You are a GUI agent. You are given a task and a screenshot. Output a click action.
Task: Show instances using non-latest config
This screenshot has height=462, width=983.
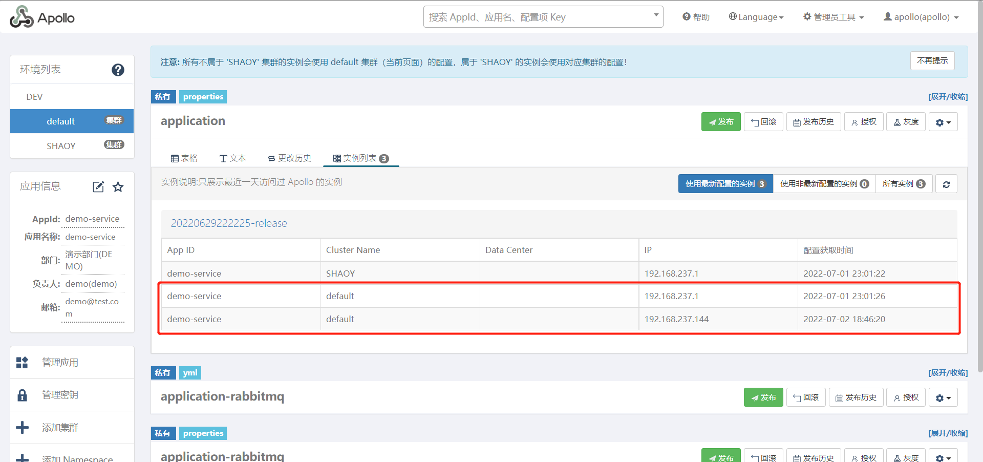point(824,184)
